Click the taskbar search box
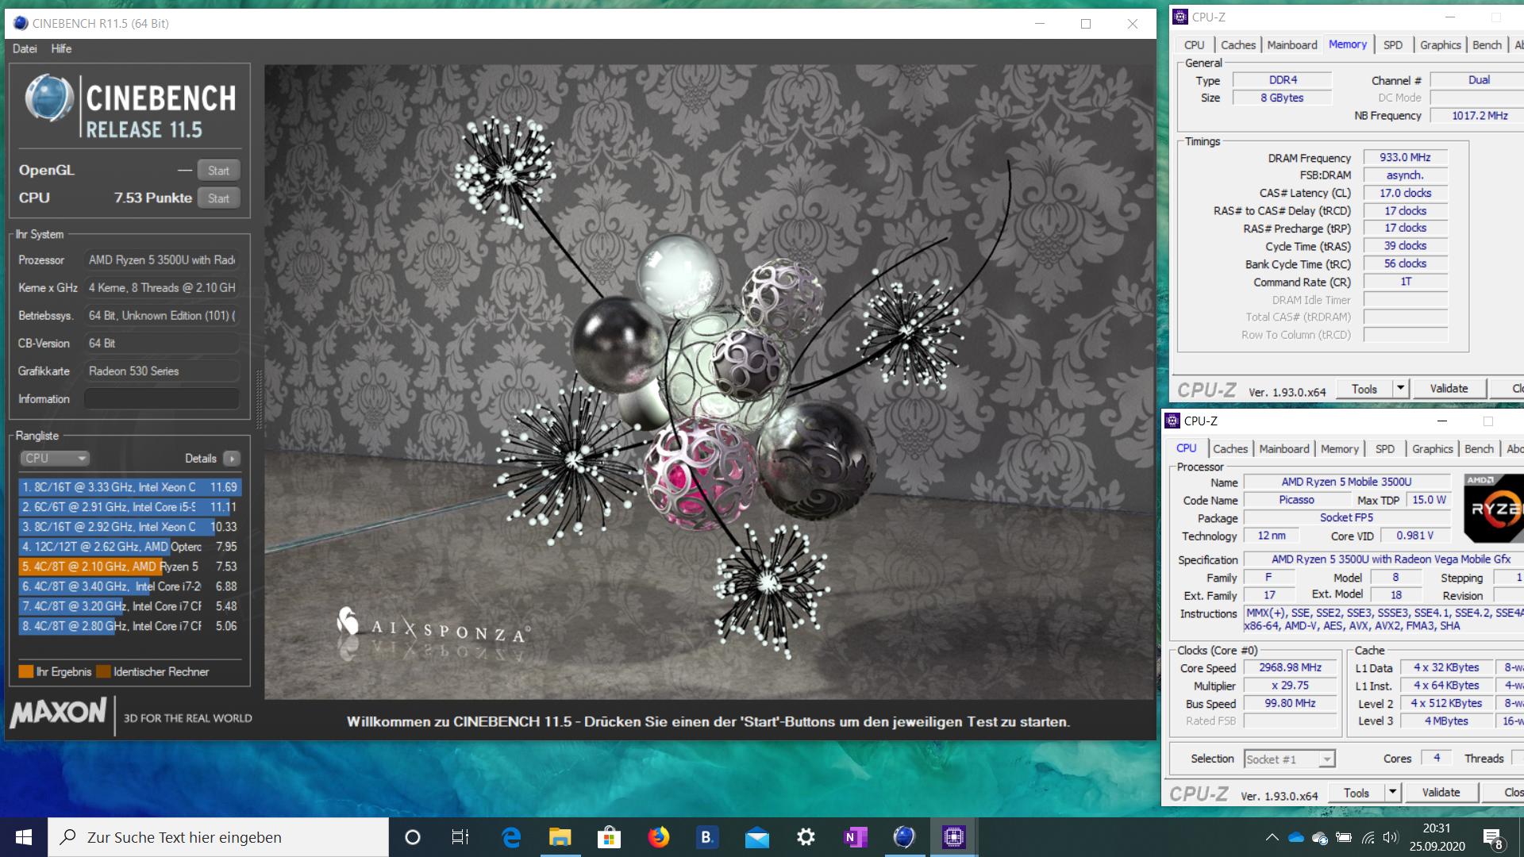 pyautogui.click(x=218, y=837)
